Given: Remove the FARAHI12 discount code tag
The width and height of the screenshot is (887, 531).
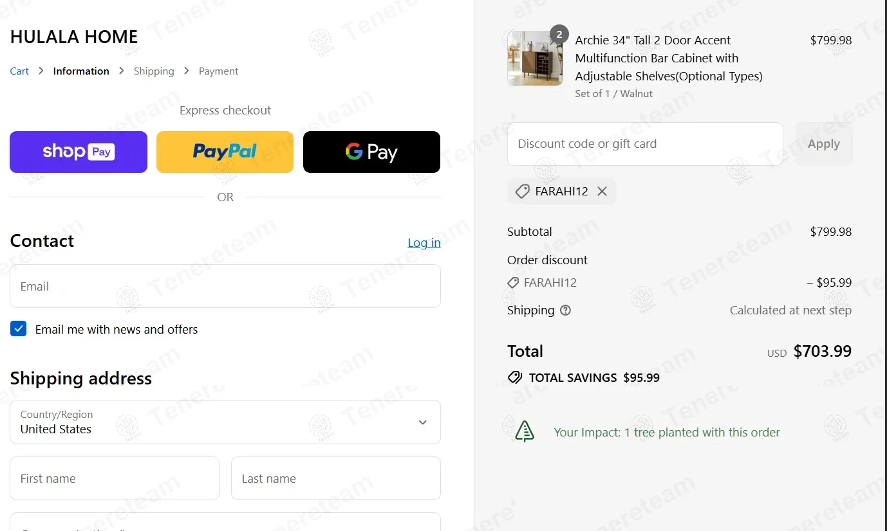Looking at the screenshot, I should tap(602, 191).
